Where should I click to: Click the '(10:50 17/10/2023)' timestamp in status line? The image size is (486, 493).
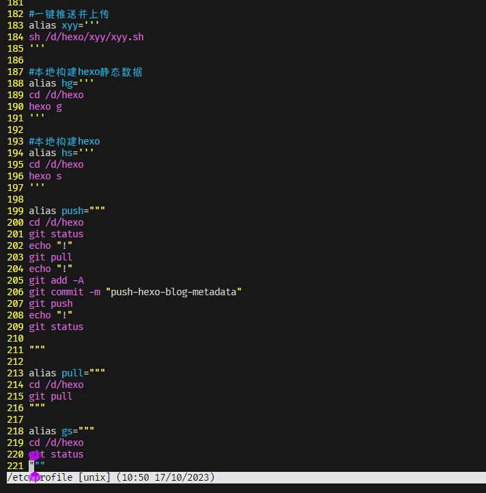click(166, 477)
